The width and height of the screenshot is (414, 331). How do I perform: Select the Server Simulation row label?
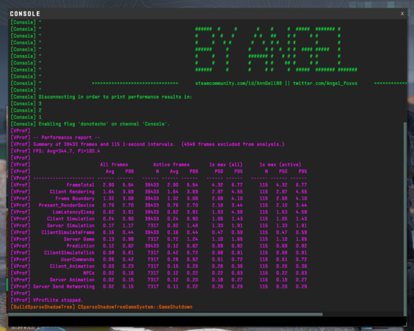click(71, 226)
